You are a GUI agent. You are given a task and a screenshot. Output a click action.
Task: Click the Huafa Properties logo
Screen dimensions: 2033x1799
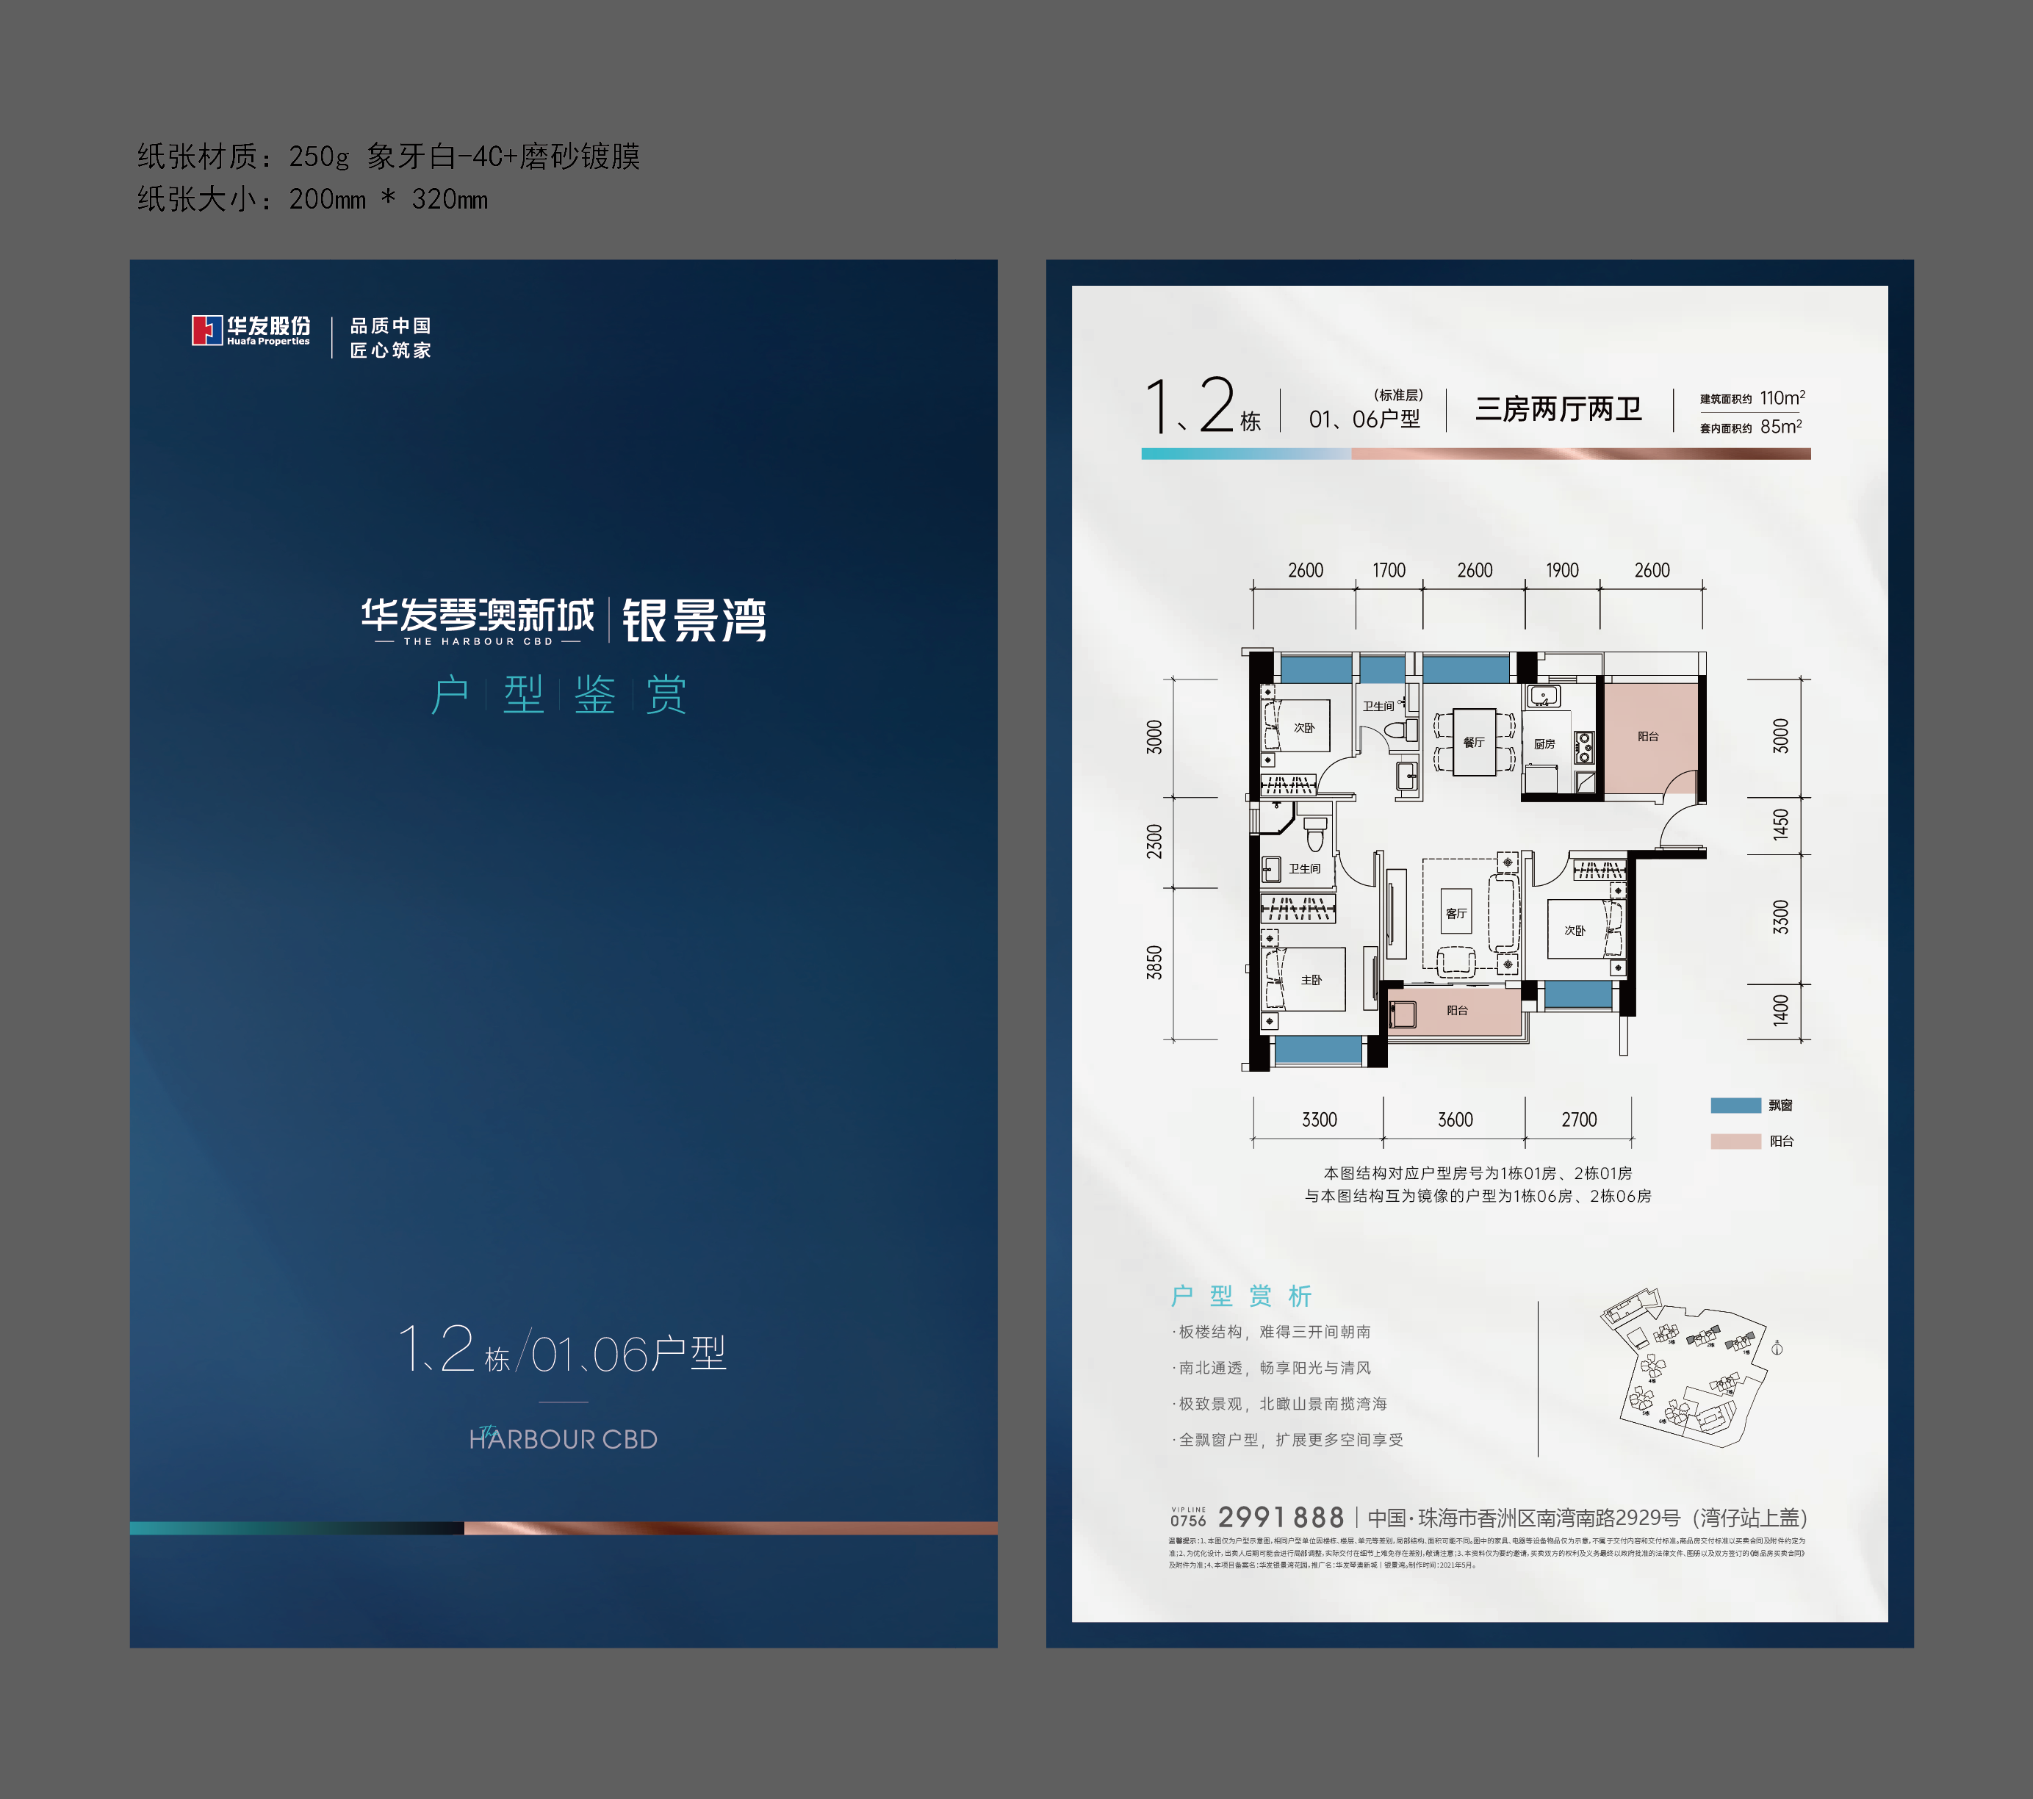click(251, 330)
